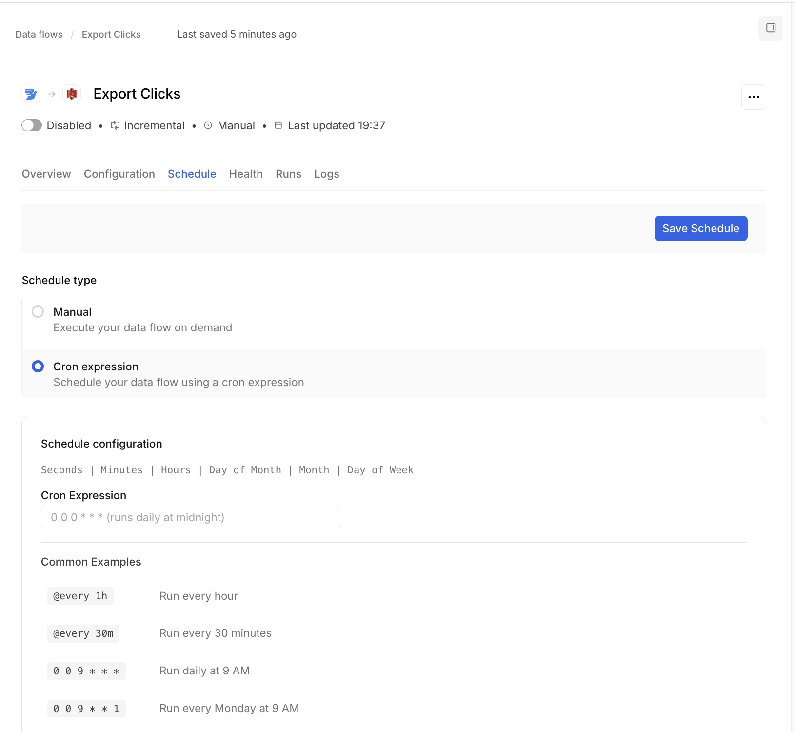The width and height of the screenshot is (795, 733).
Task: Select the Manual schedule type radio button
Action: (x=38, y=312)
